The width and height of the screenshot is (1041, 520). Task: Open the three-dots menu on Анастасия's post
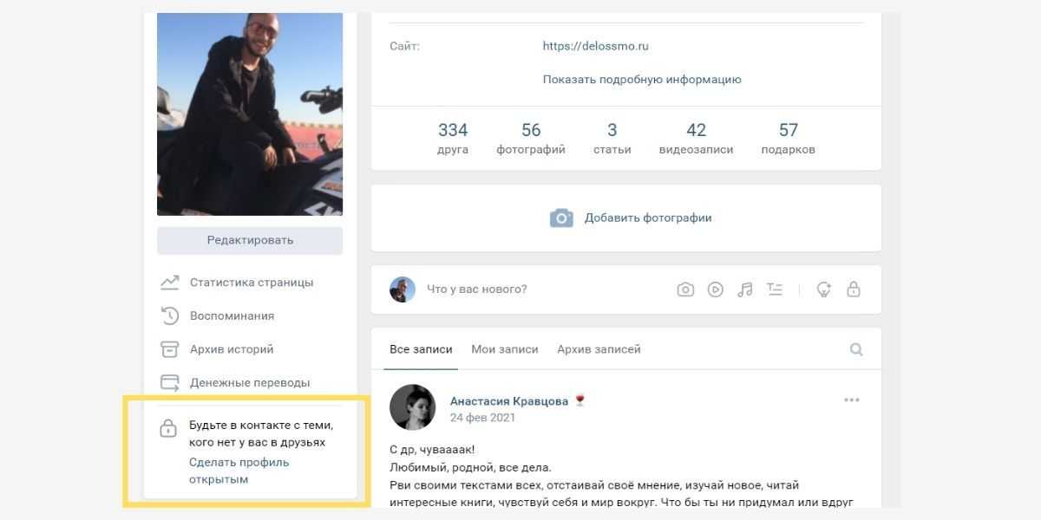click(x=852, y=400)
